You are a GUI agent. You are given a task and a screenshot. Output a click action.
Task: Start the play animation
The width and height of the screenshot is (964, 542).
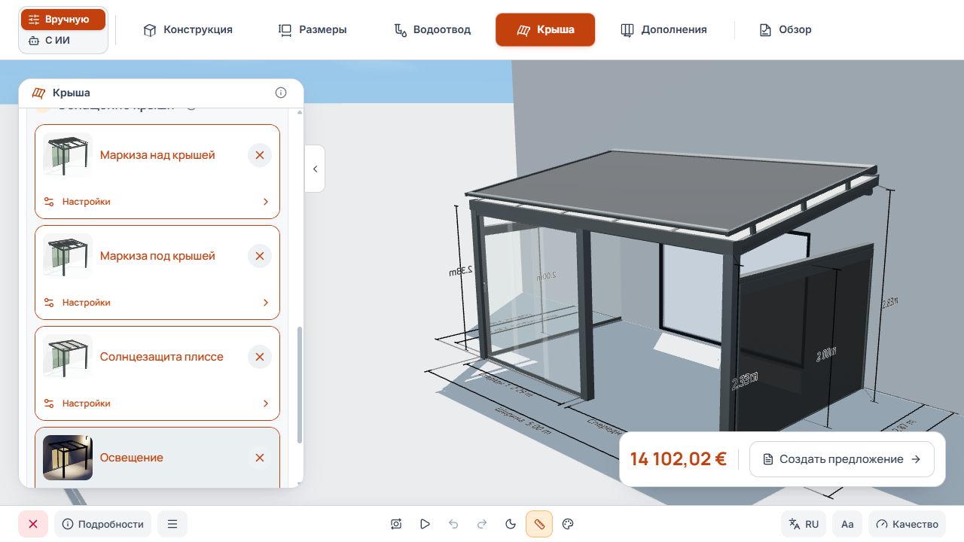pyautogui.click(x=425, y=524)
